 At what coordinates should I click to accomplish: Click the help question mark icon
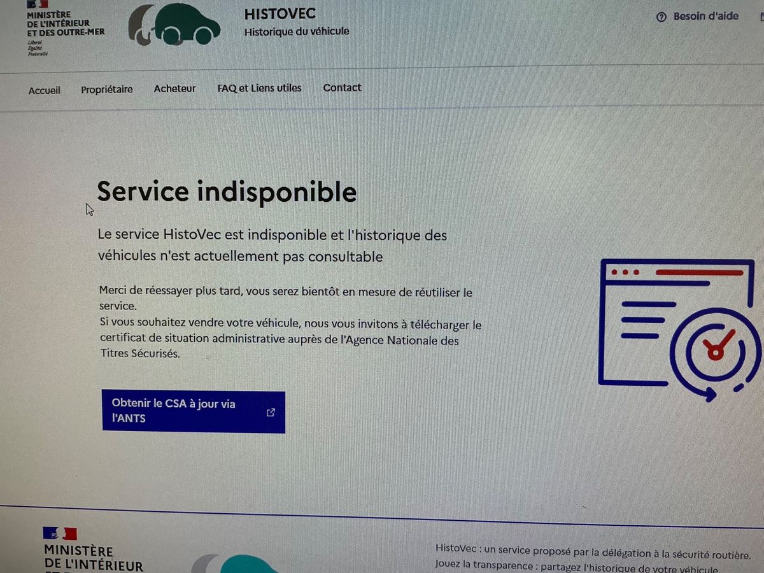coord(661,17)
